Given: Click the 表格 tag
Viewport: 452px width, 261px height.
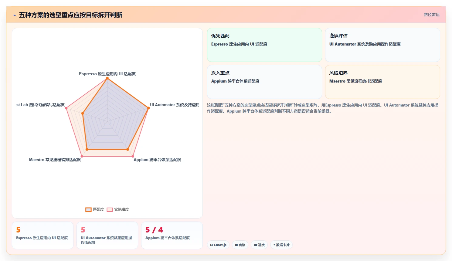Looking at the screenshot, I should pyautogui.click(x=240, y=245).
